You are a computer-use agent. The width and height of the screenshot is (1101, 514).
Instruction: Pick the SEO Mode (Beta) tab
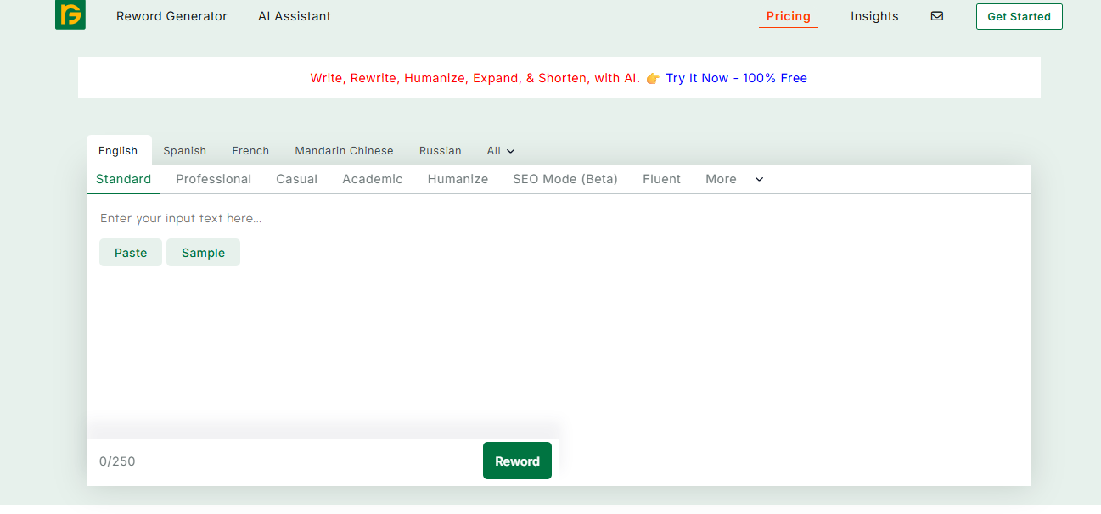click(565, 179)
